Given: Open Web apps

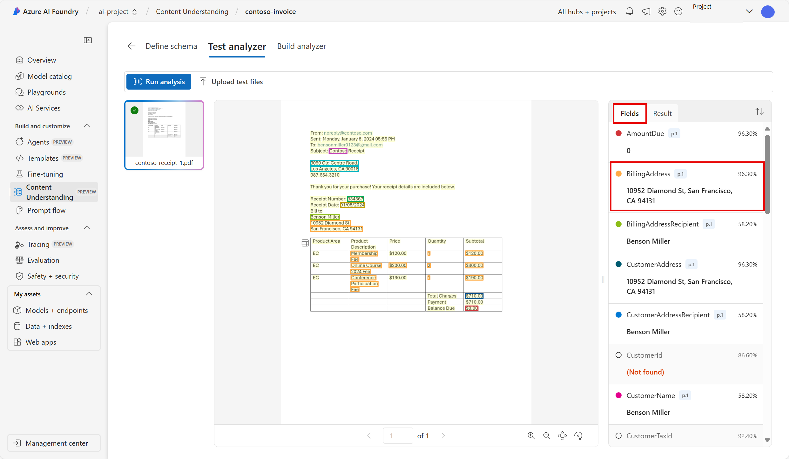Looking at the screenshot, I should (x=35, y=342).
